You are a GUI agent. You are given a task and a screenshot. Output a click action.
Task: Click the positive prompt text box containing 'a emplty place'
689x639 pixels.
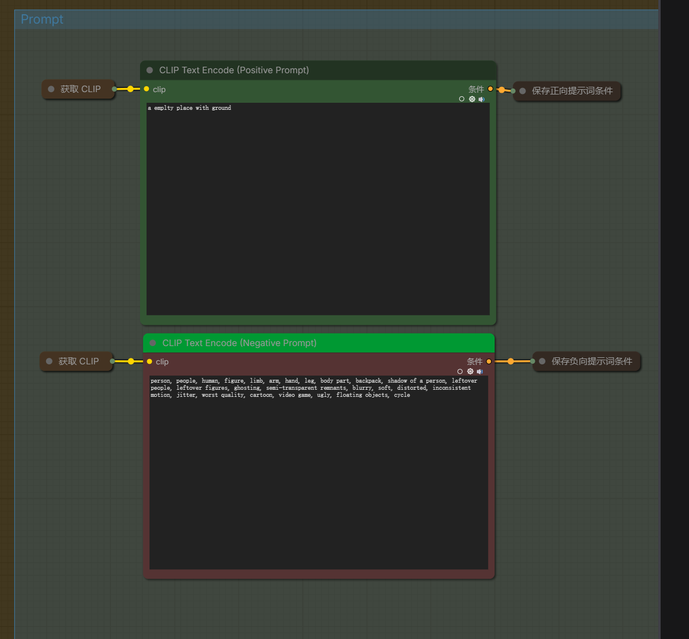[x=318, y=209]
